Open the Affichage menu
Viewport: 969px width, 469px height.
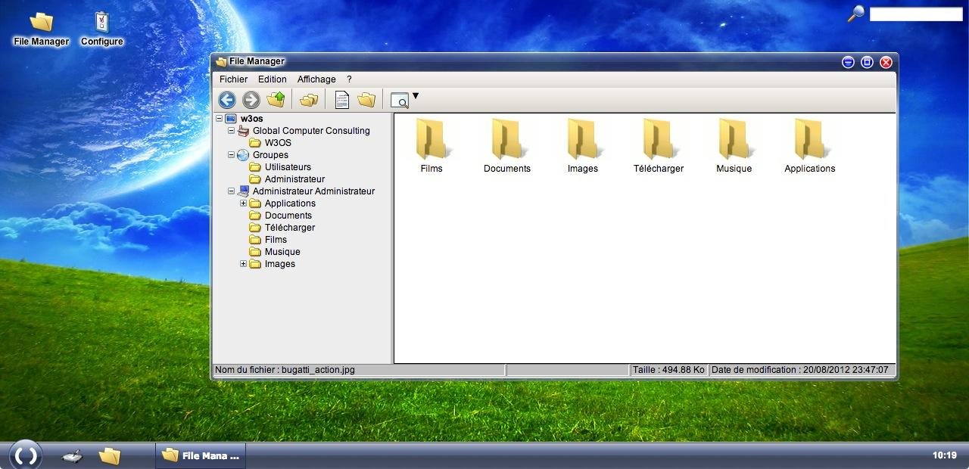coord(316,79)
